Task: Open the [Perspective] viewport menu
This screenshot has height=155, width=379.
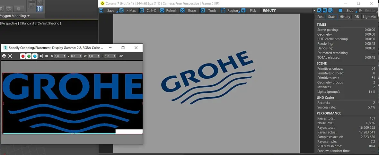Action: tap(9, 23)
